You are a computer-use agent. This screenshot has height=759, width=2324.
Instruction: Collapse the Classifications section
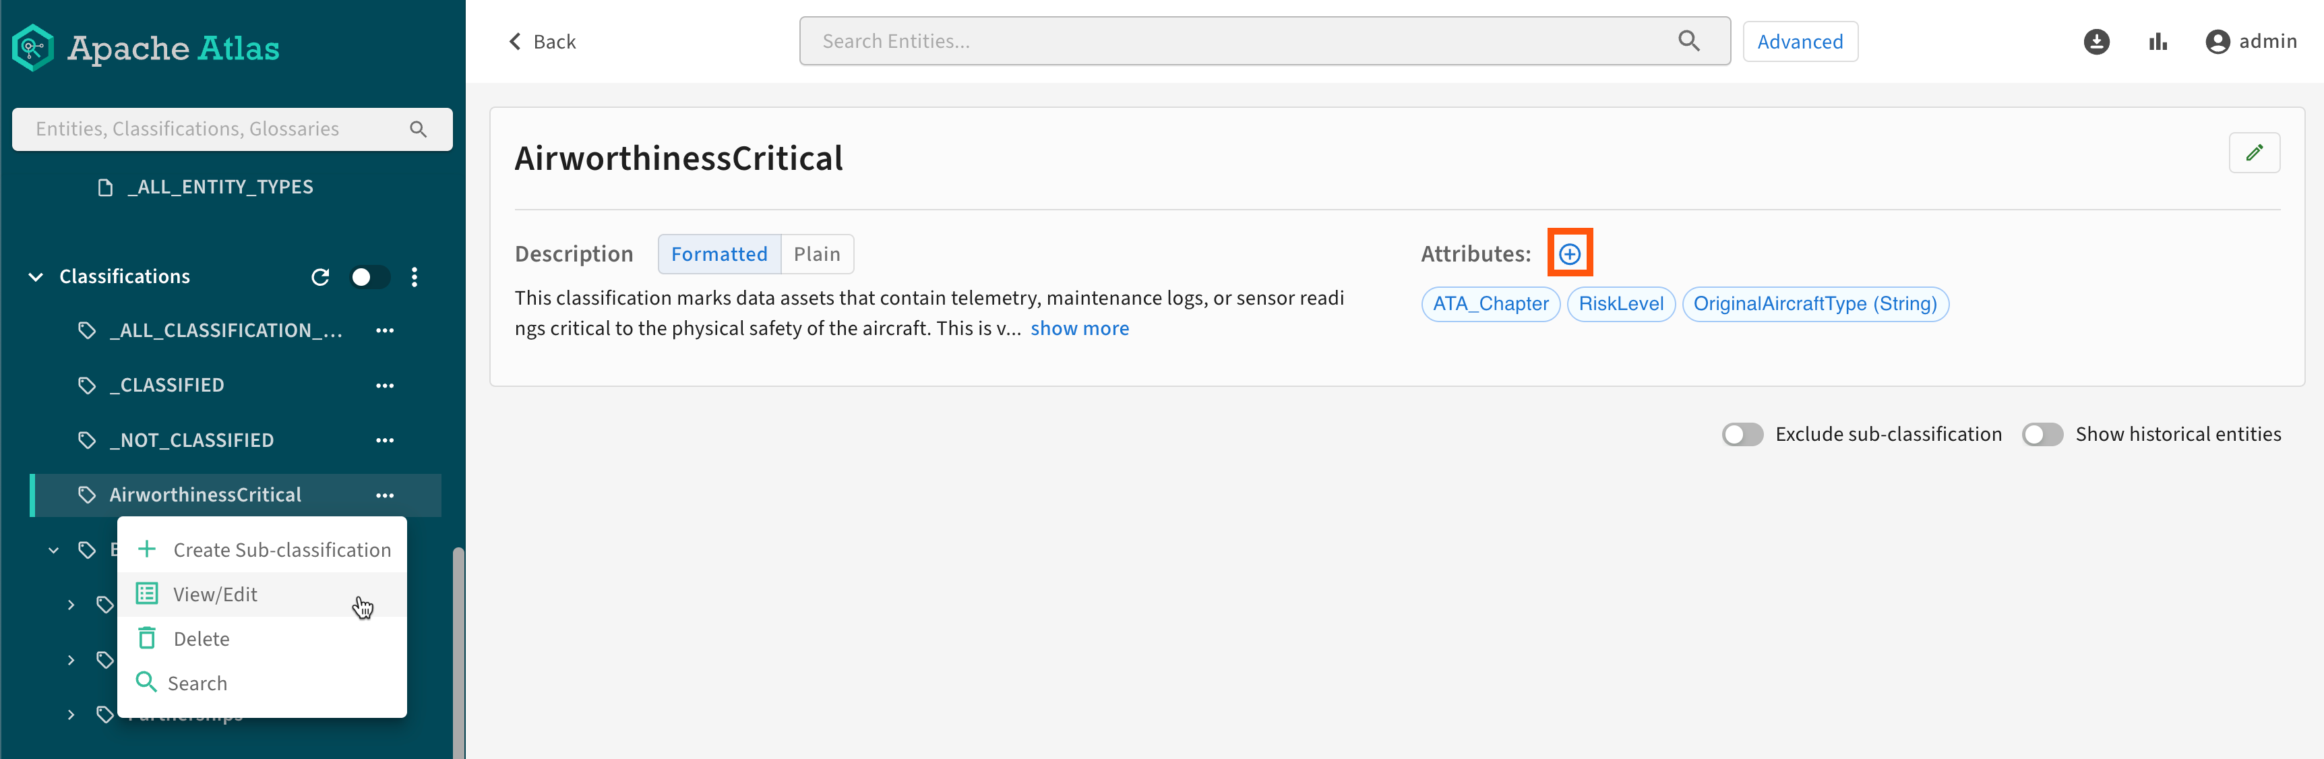[36, 277]
